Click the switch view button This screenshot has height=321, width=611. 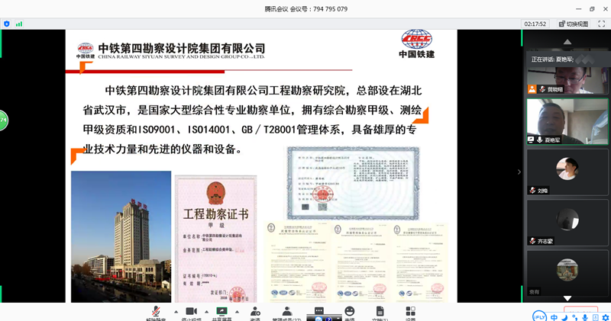coord(574,24)
